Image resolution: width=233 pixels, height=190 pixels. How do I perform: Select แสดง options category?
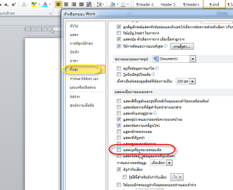85,35
